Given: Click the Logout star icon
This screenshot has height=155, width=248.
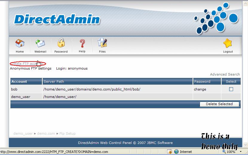Looking at the screenshot, I should coord(227,43).
